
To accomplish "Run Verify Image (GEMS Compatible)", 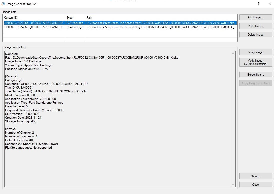I will click(256, 62).
